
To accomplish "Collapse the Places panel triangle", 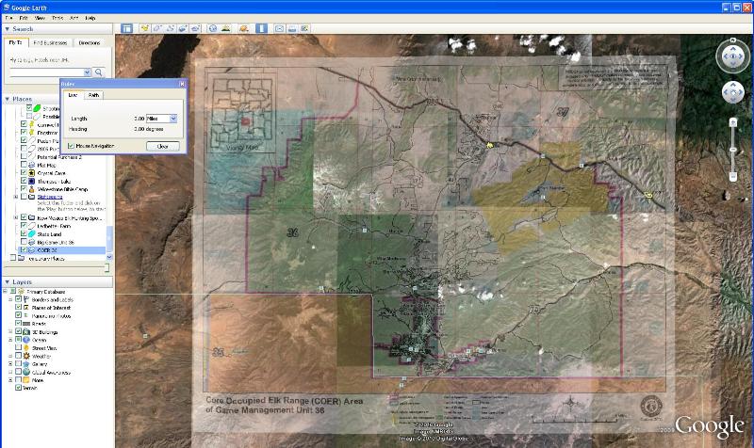I will click(x=8, y=99).
